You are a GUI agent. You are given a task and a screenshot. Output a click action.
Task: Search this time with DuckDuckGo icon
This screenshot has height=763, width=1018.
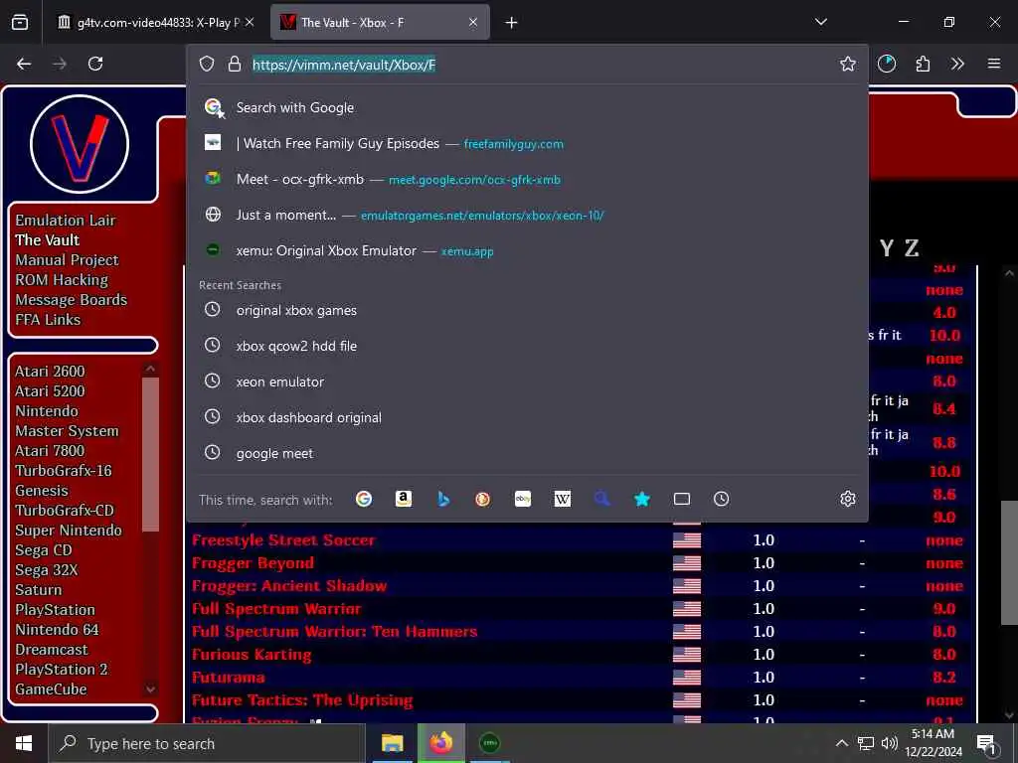tap(482, 499)
